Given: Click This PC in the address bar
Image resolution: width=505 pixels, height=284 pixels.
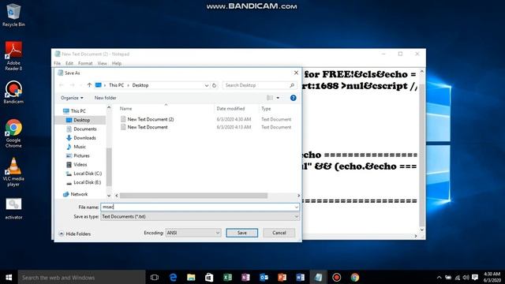Looking at the screenshot, I should coord(116,85).
